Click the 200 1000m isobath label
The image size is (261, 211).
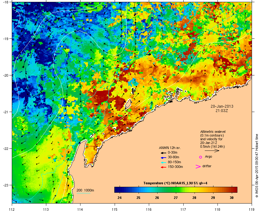[85, 191]
